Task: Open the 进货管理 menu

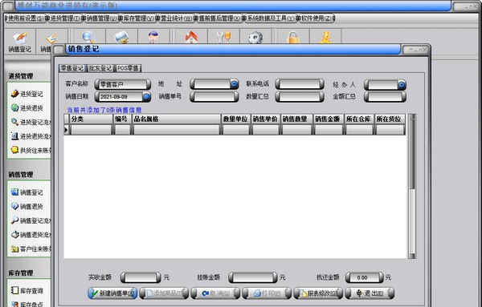Action: (64, 18)
